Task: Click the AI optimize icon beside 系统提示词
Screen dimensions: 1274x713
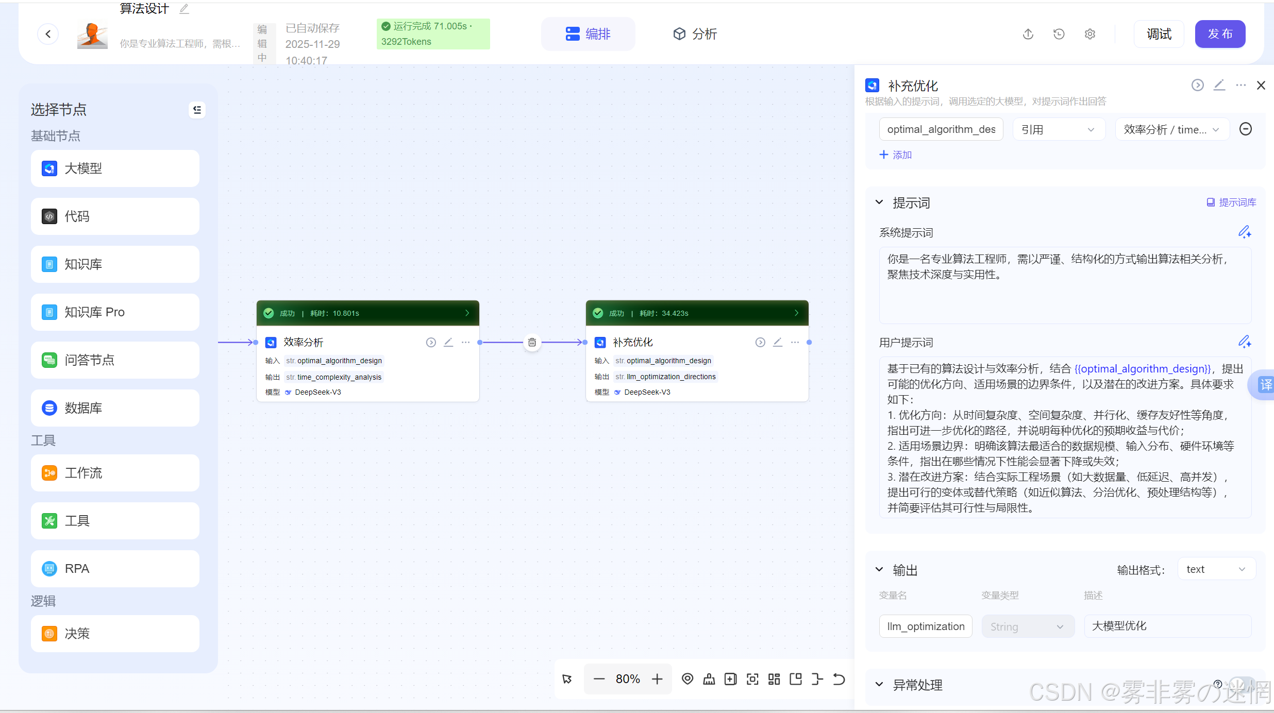Action: 1245,232
